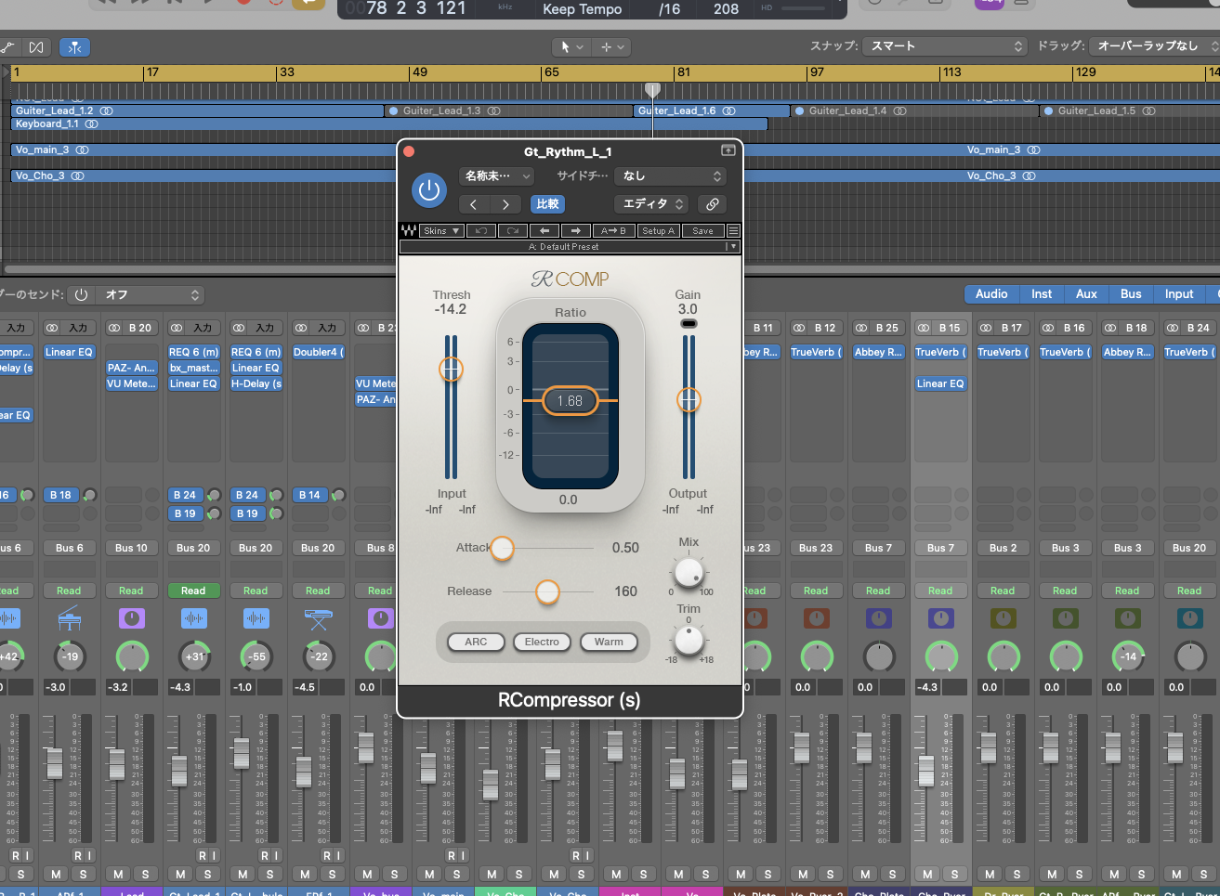
Task: Click the grand piano track icon
Action: [x=70, y=618]
